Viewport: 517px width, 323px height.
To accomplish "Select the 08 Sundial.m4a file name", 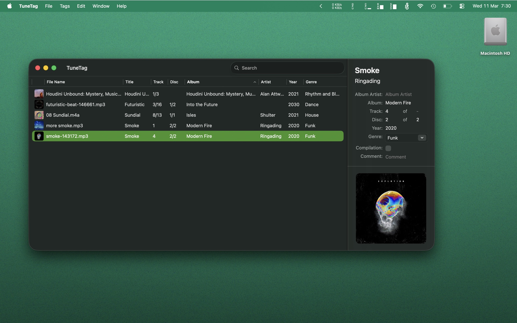I will point(63,115).
